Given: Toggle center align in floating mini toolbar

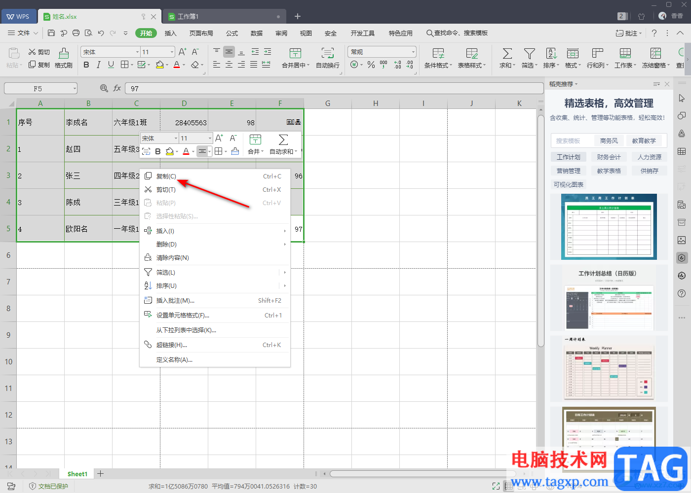Looking at the screenshot, I should click(x=202, y=151).
